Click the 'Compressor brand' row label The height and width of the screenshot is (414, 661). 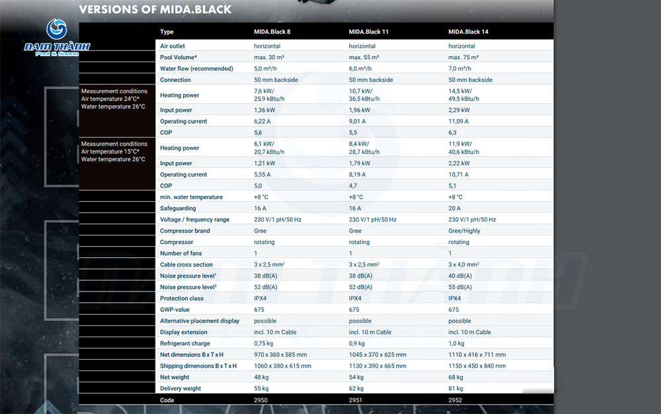click(x=184, y=231)
